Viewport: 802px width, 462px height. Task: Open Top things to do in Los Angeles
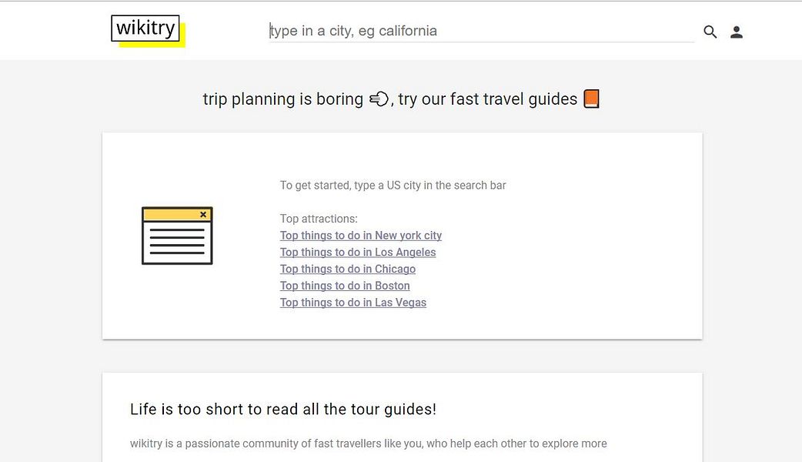tap(358, 253)
